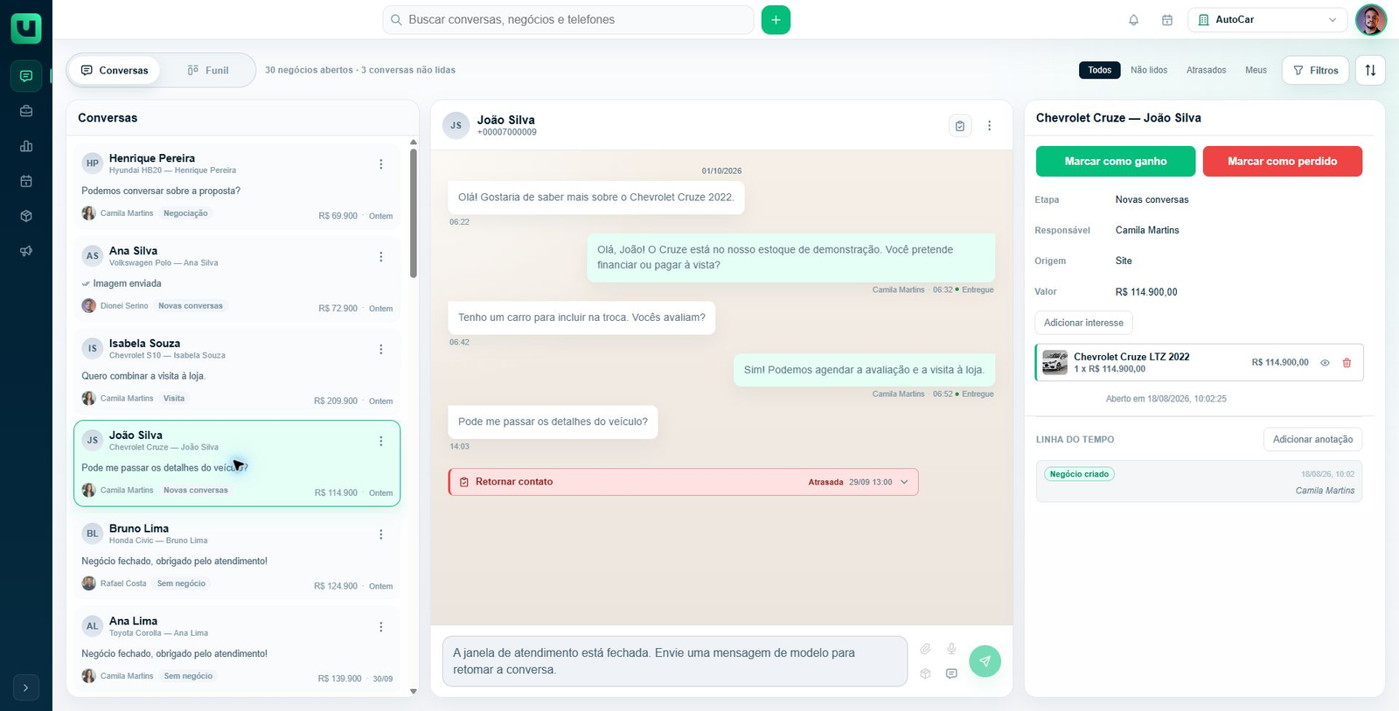Screen dimensions: 1399x711
Task: Focus the search conversations field
Action: tap(568, 20)
